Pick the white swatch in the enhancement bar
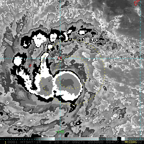The image size is (144, 144). pos(123,139)
